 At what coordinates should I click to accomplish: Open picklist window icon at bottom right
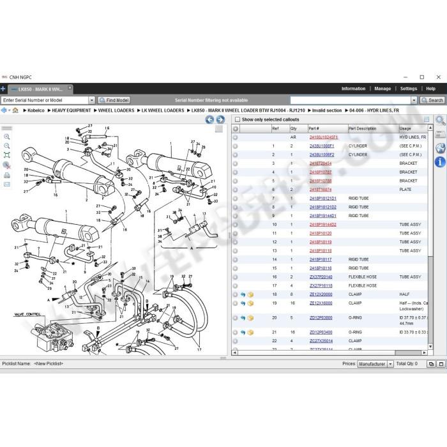tap(441, 364)
